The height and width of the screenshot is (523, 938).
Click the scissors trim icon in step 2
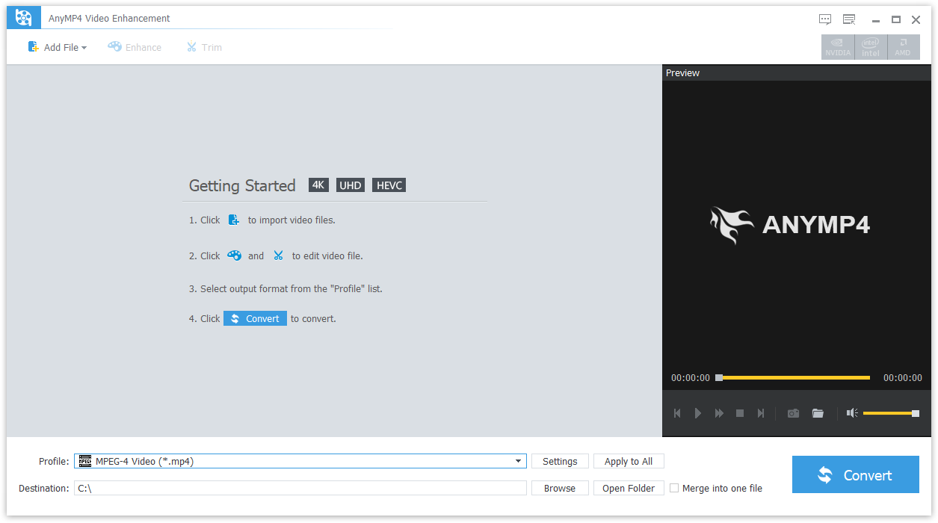pyautogui.click(x=278, y=256)
